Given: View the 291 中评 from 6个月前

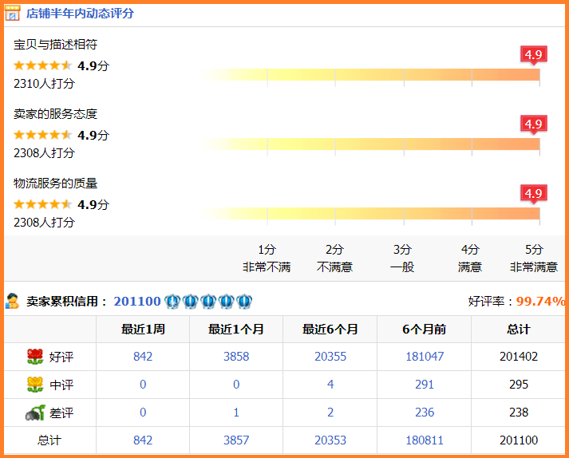Looking at the screenshot, I should [x=425, y=385].
